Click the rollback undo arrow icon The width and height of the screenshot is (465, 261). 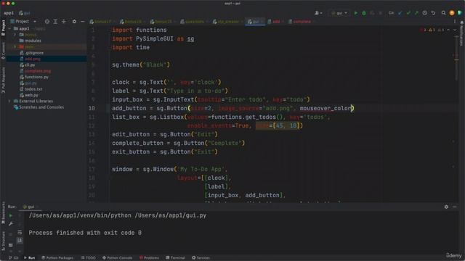(x=433, y=13)
